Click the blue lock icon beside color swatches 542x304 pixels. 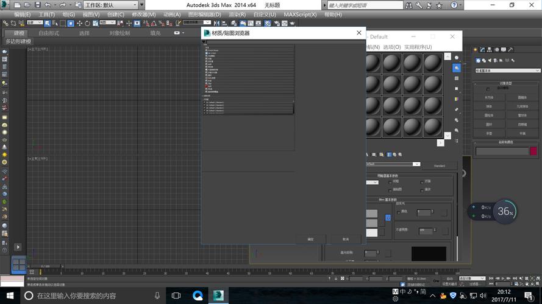coord(388,218)
